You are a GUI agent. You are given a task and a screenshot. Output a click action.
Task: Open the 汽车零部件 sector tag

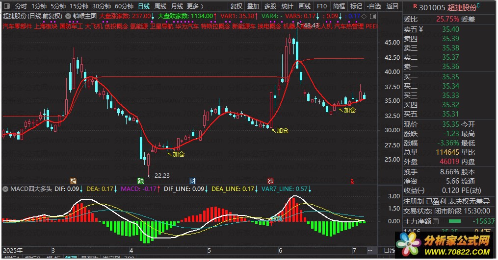[x=18, y=26]
